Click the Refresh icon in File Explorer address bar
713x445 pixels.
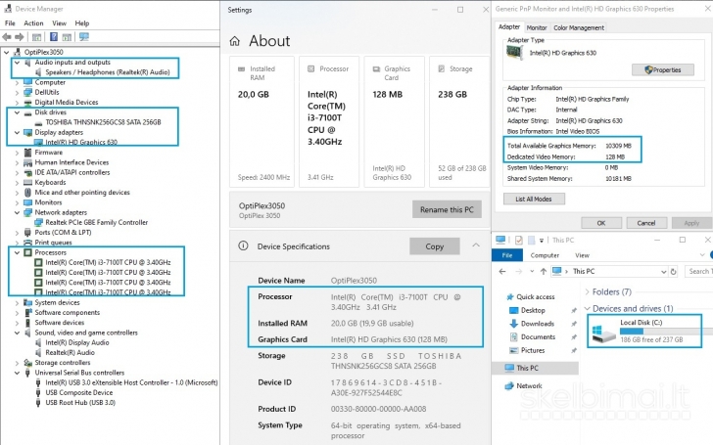point(674,272)
